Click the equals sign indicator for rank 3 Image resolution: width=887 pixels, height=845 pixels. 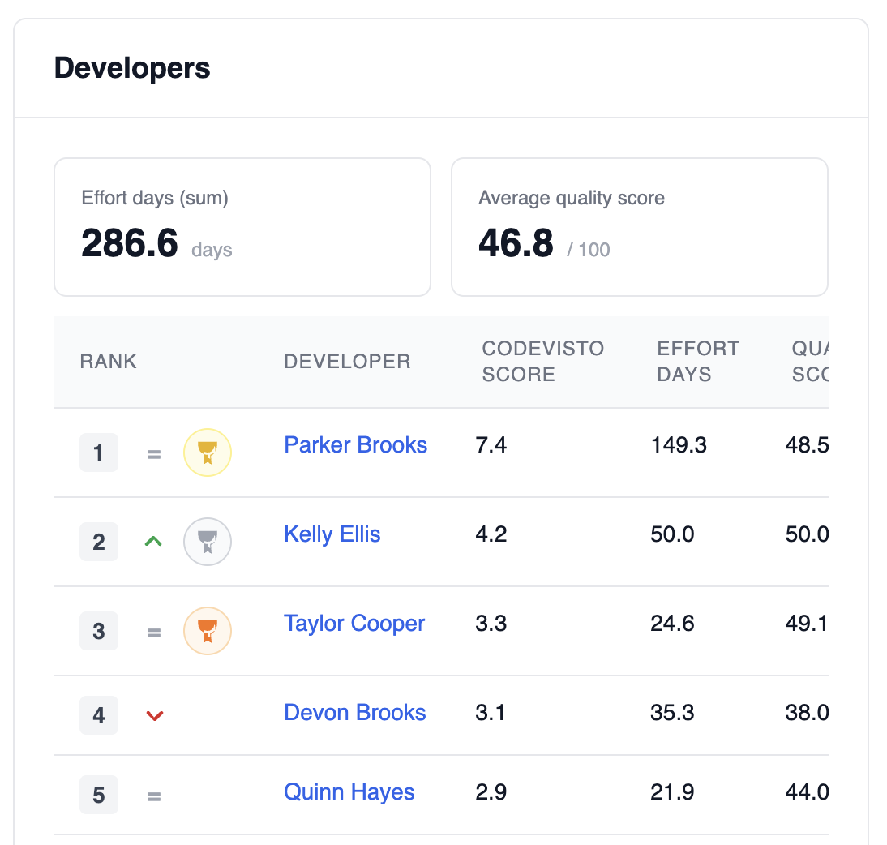click(154, 633)
